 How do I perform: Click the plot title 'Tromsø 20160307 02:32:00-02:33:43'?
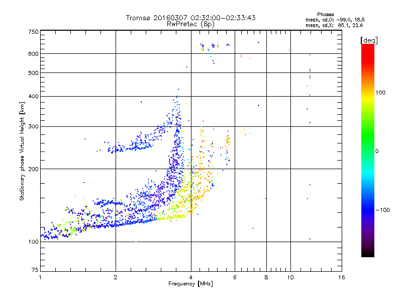(190, 18)
